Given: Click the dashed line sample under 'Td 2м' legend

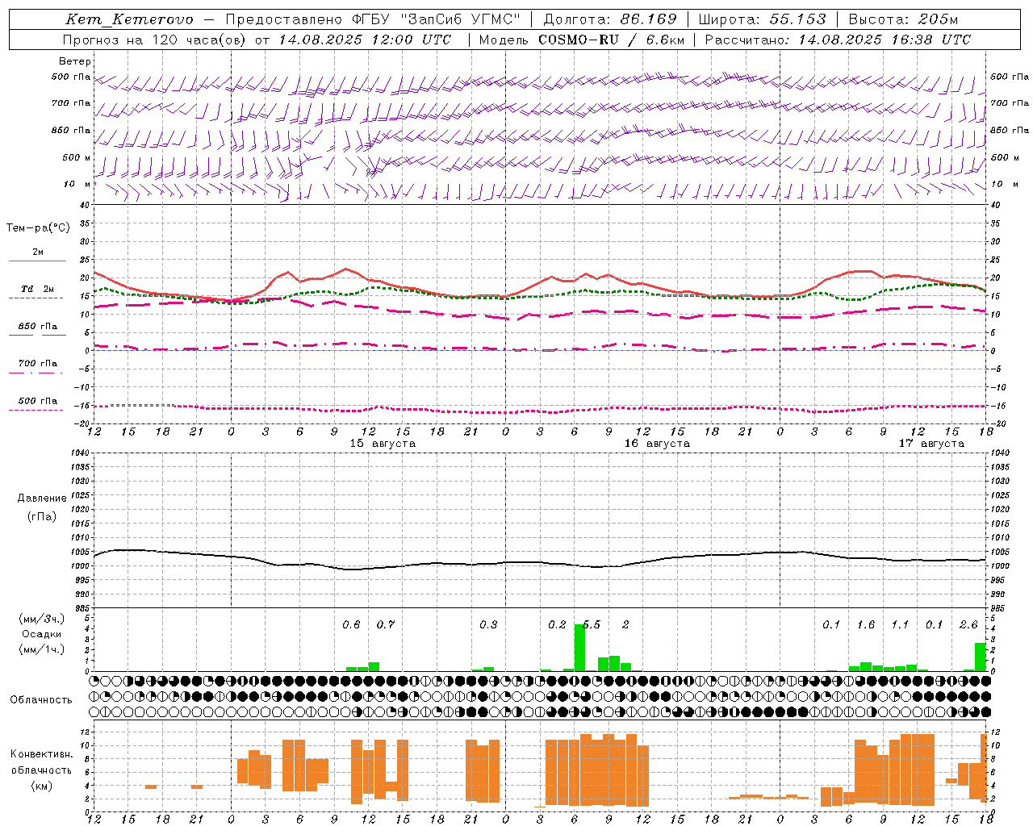Looking at the screenshot, I should (x=36, y=298).
